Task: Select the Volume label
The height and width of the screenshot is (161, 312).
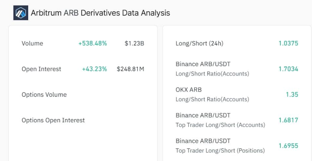Action: click(32, 43)
